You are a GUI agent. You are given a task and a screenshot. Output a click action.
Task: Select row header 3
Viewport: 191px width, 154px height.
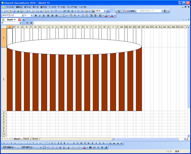tap(4, 113)
